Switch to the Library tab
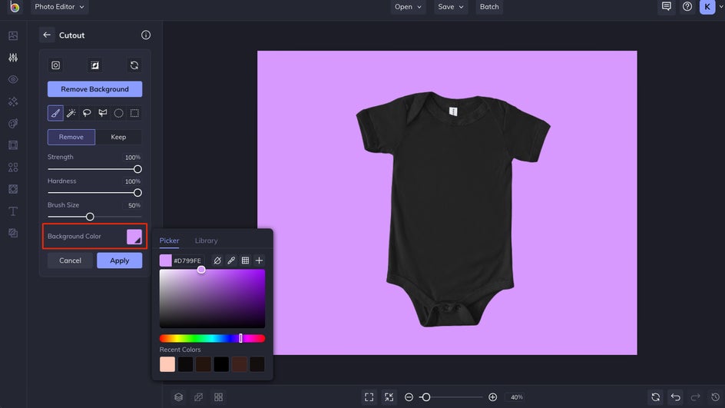Screen dimensions: 725x408 [207, 240]
